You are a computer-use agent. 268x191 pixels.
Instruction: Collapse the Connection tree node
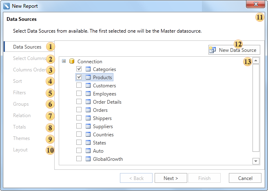[x=64, y=62]
